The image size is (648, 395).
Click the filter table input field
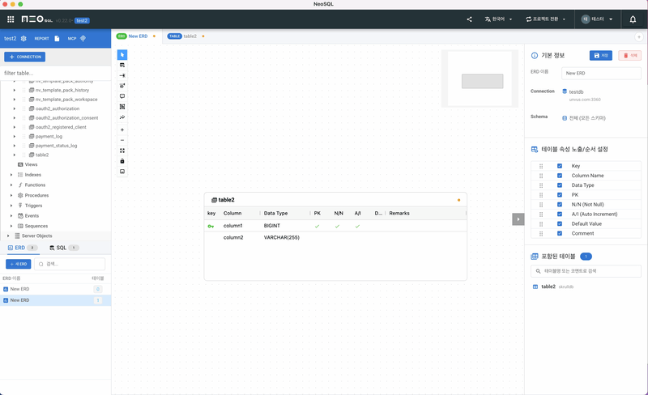(55, 73)
